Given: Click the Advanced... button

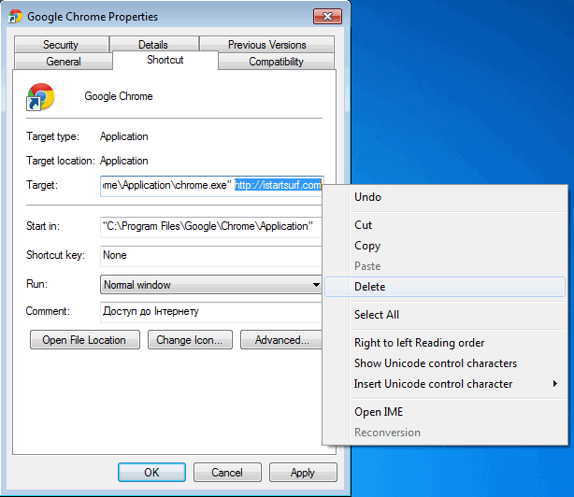Looking at the screenshot, I should pyautogui.click(x=281, y=340).
